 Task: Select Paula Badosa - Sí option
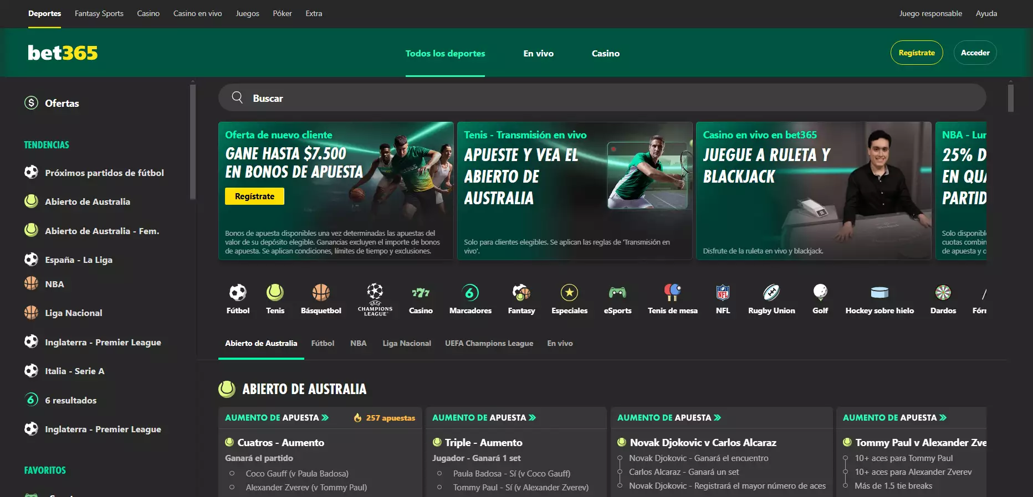(x=439, y=473)
